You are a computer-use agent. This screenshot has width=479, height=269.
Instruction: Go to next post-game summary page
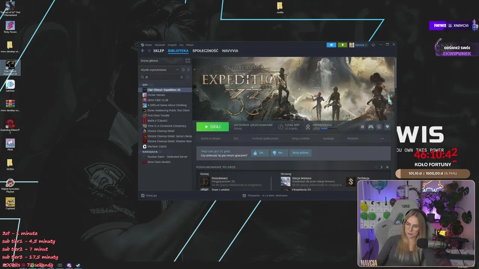click(x=382, y=167)
